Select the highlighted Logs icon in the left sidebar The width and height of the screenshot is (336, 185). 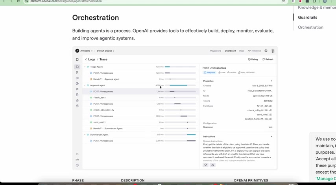click(x=77, y=67)
